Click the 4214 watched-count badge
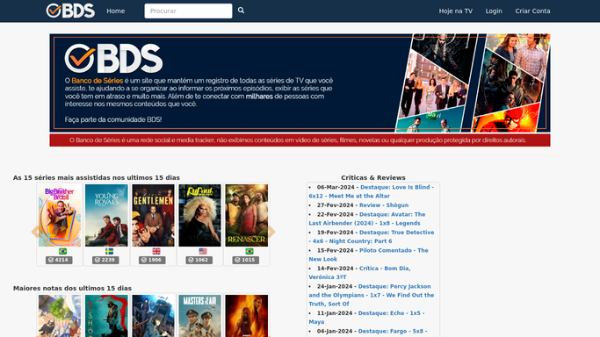Image resolution: width=600 pixels, height=337 pixels. click(x=59, y=260)
